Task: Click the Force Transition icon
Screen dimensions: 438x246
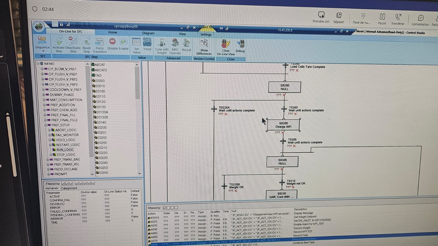Action: coord(100,42)
